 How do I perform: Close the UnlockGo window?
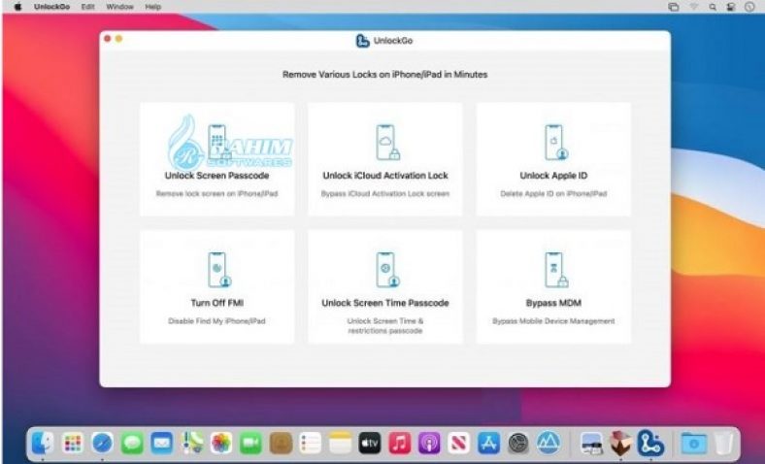coord(108,39)
